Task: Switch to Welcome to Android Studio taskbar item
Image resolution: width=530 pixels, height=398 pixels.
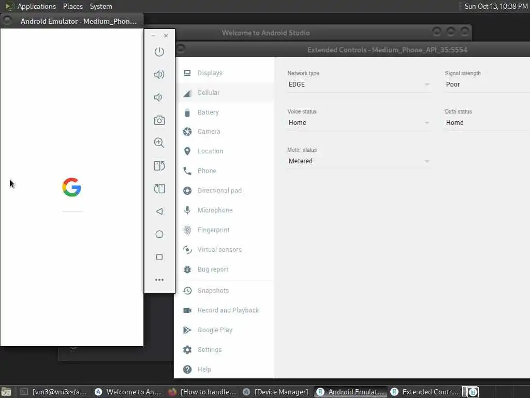Action: click(128, 392)
